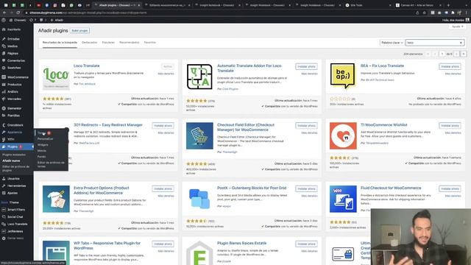This screenshot has width=471, height=265.
Task: Click Personalizar in the Apariencia flyout
Action: coord(45,139)
